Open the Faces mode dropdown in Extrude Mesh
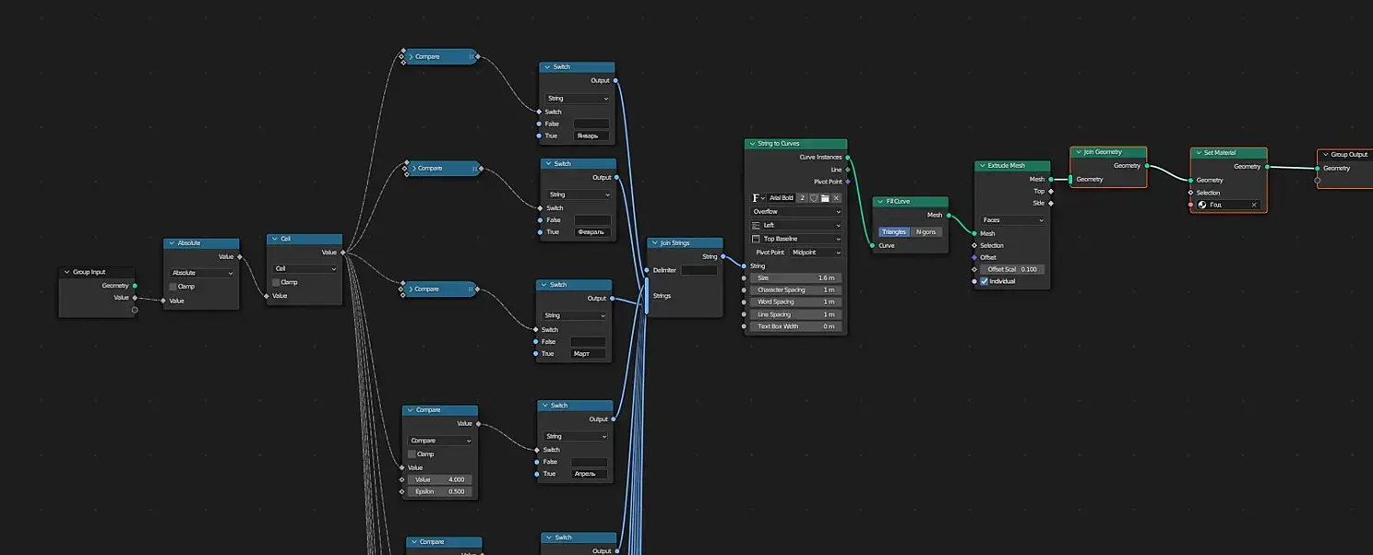 (x=1012, y=220)
